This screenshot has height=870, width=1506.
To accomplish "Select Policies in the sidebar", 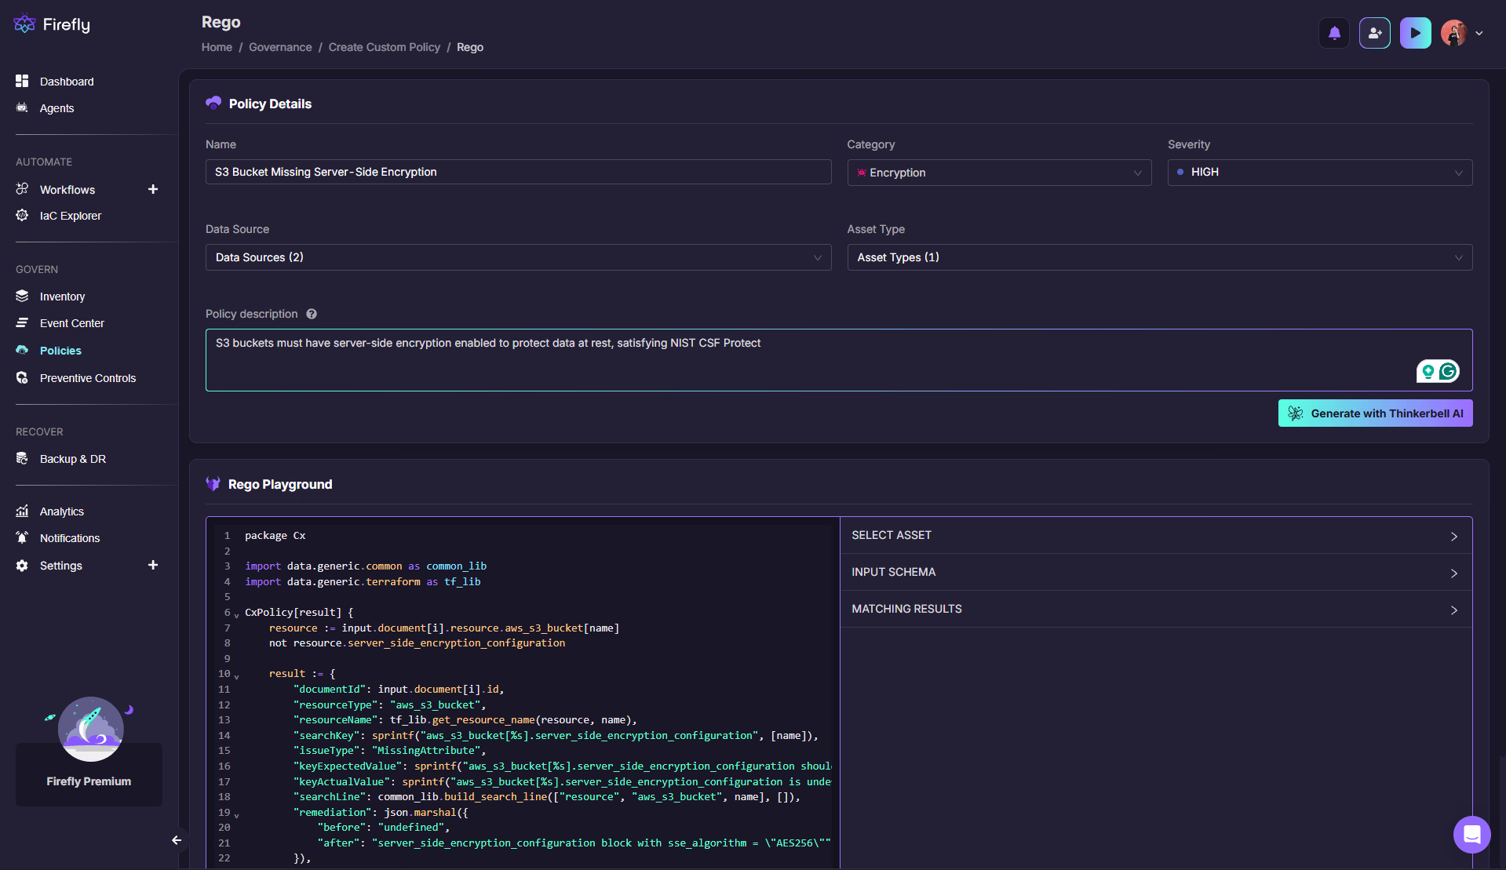I will pos(60,351).
